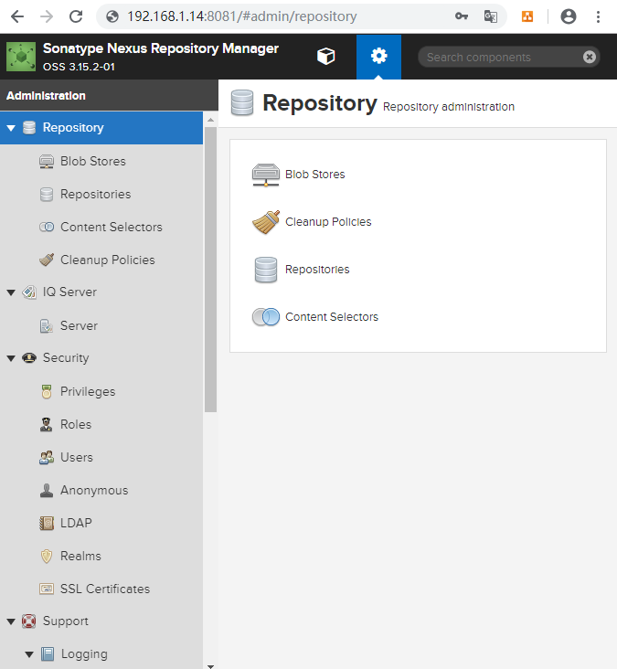Click the Logging book icon
The width and height of the screenshot is (617, 669).
coord(48,653)
